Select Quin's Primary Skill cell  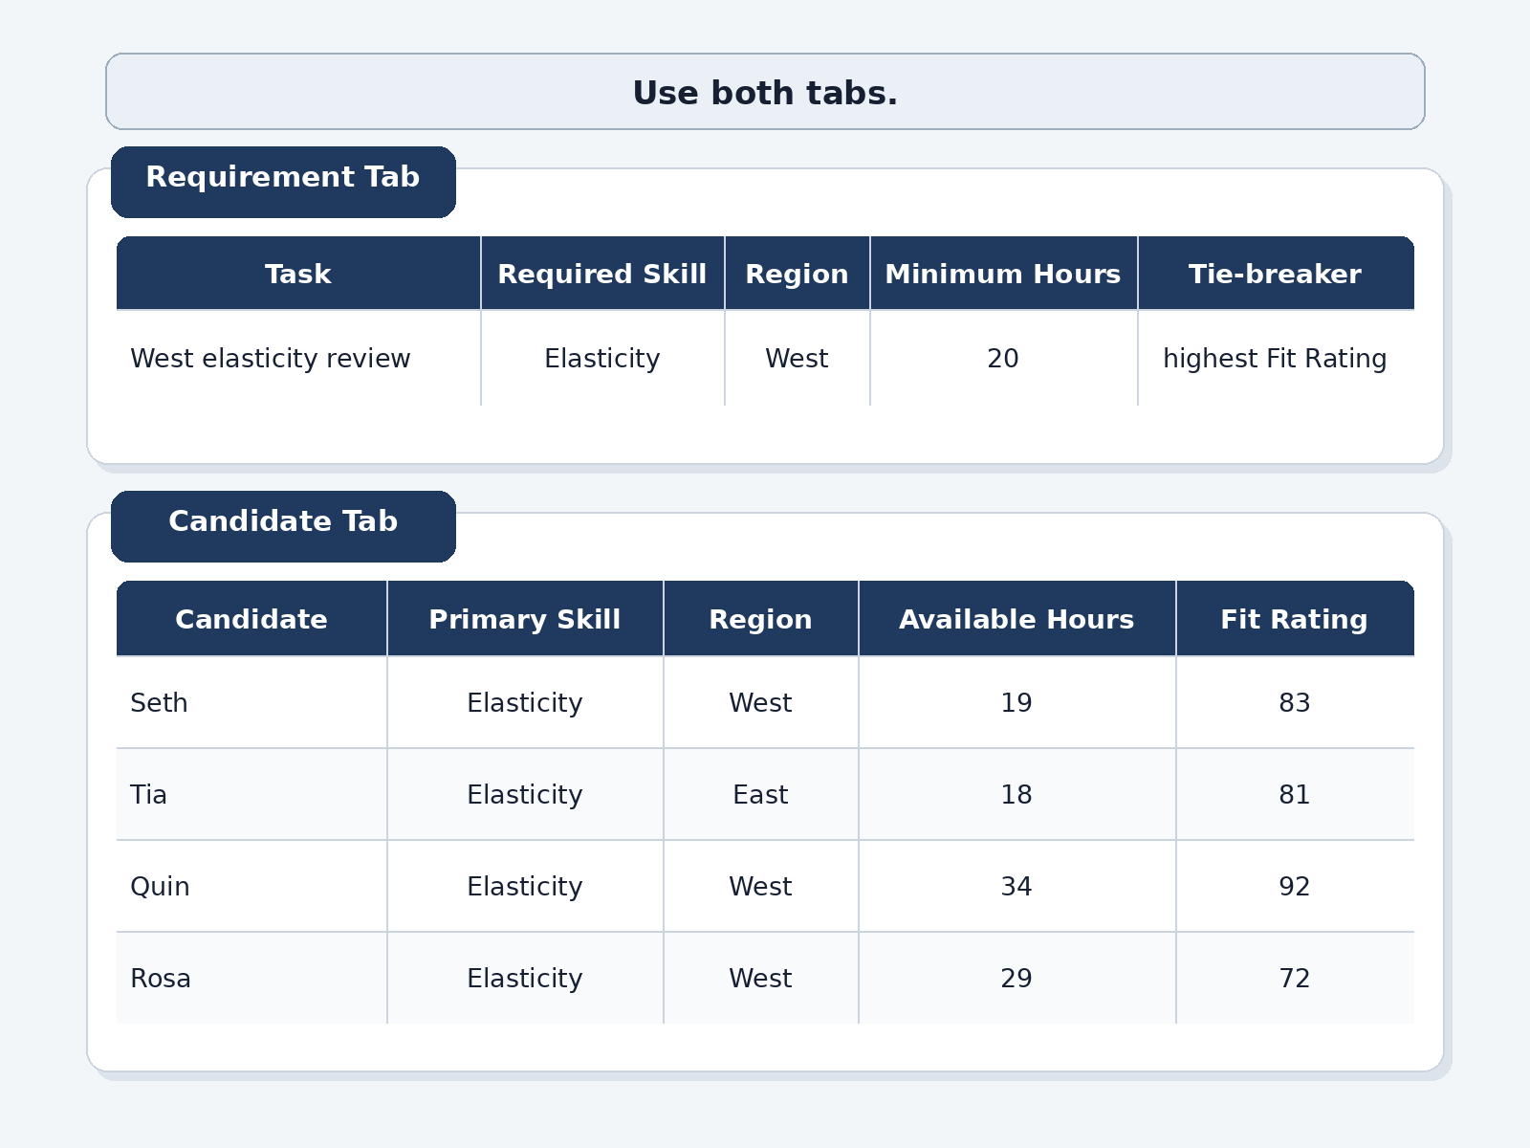coord(525,887)
